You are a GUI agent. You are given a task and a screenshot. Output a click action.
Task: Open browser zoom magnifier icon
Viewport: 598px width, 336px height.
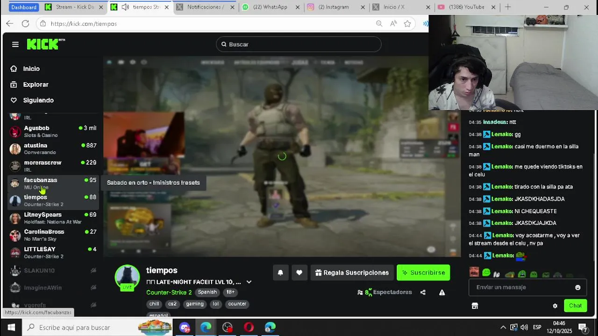pyautogui.click(x=379, y=24)
